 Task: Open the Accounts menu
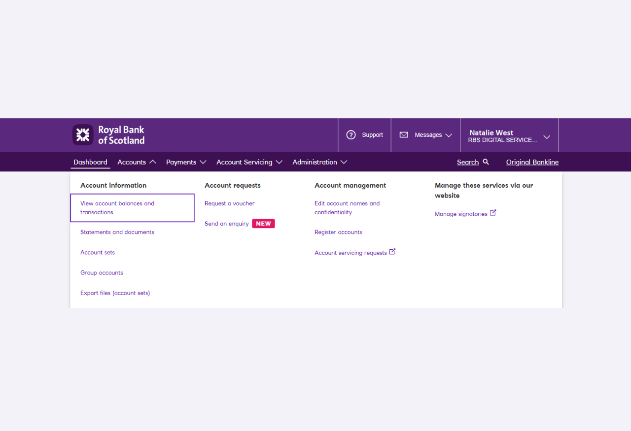click(132, 162)
